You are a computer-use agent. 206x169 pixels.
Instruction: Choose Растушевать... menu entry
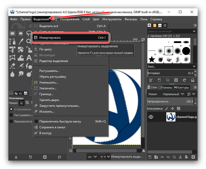tap(70, 71)
